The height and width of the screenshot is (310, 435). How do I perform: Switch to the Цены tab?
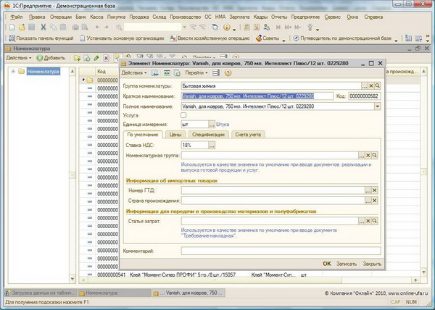click(x=175, y=135)
